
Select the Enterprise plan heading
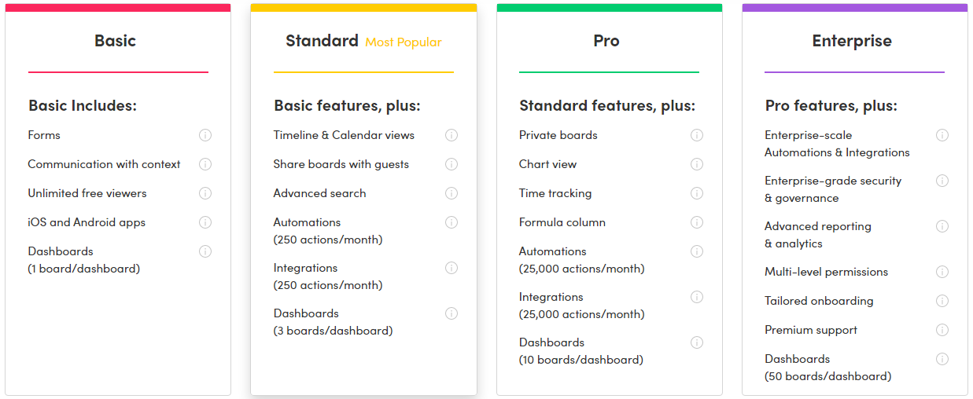coord(852,41)
